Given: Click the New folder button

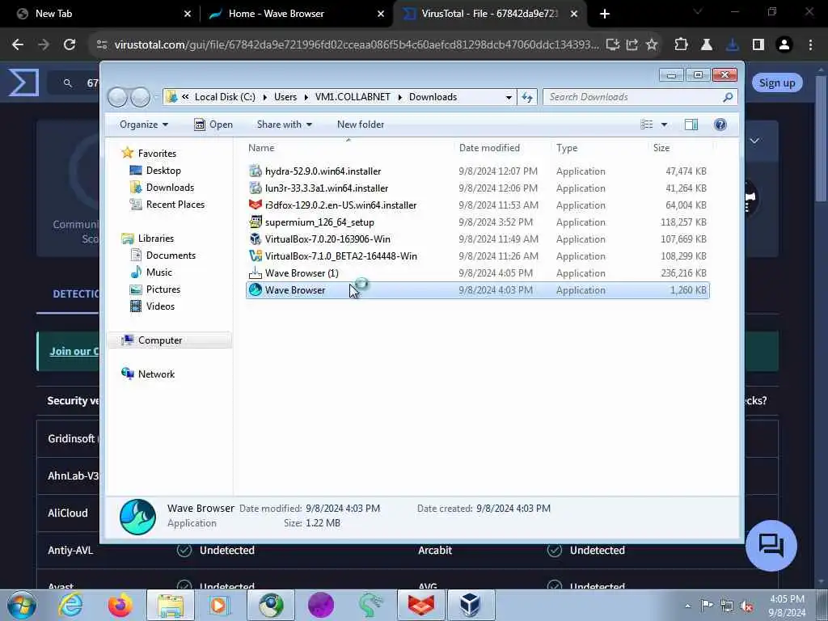Looking at the screenshot, I should click(361, 124).
